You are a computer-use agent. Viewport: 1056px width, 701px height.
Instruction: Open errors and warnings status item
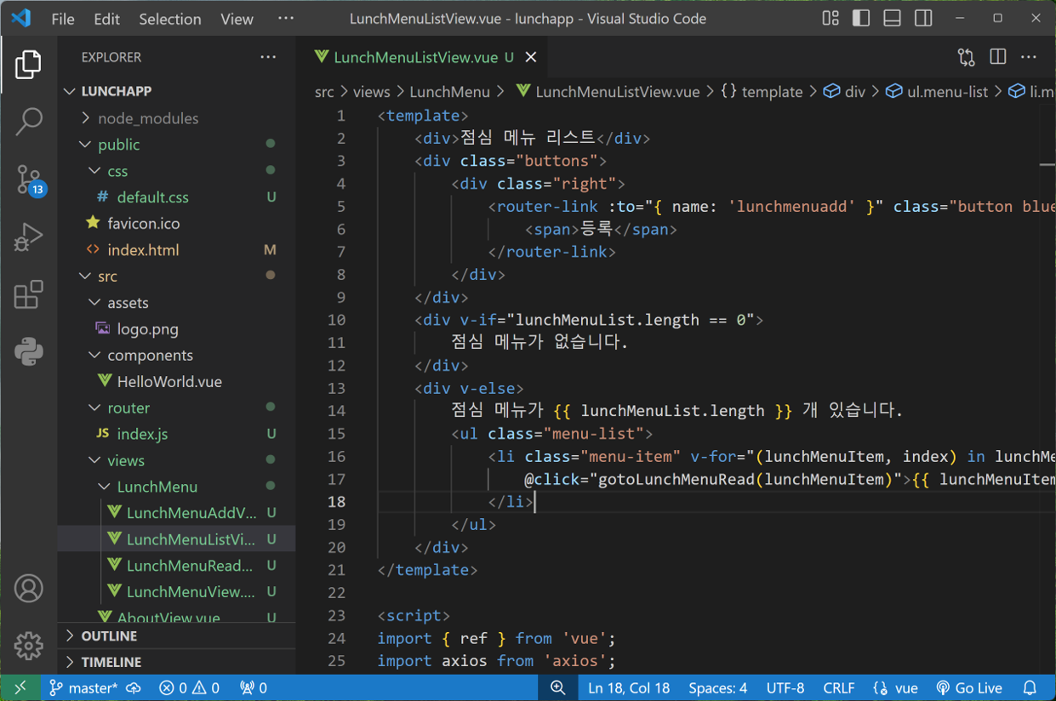[x=190, y=687]
